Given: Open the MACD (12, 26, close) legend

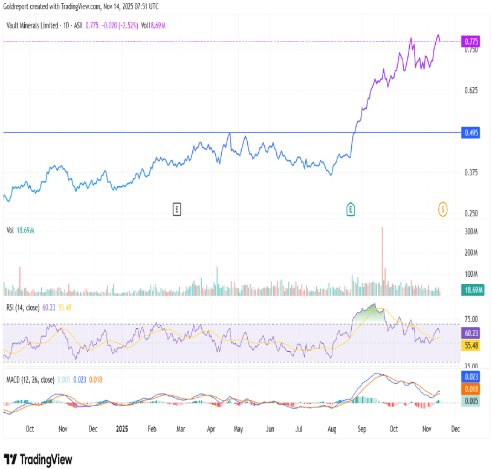Looking at the screenshot, I should pyautogui.click(x=30, y=380).
